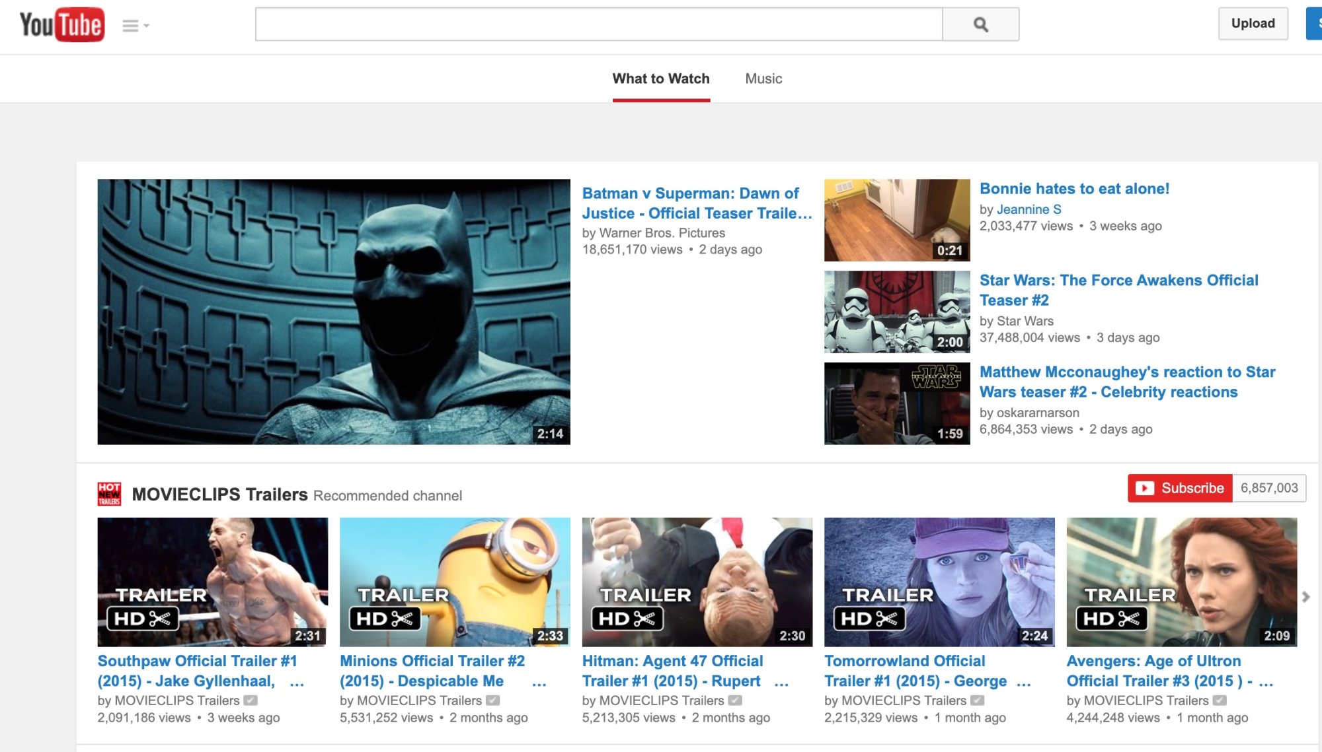Open Batman v Superman: Dawn of Justice title link
This screenshot has height=752, width=1322.
697,203
